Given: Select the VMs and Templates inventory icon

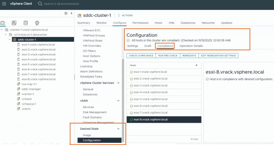Looking at the screenshot, I should [14, 23].
